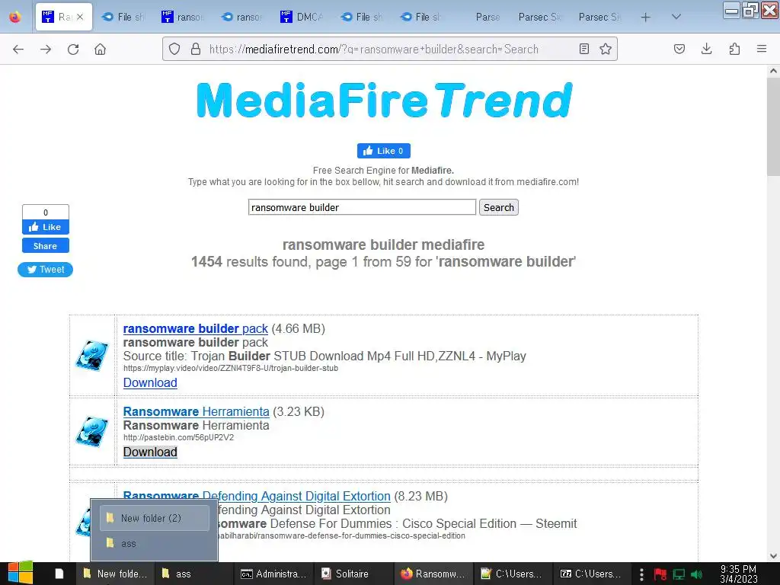This screenshot has height=585, width=780.
Task: Reload the current page
Action: [73, 50]
